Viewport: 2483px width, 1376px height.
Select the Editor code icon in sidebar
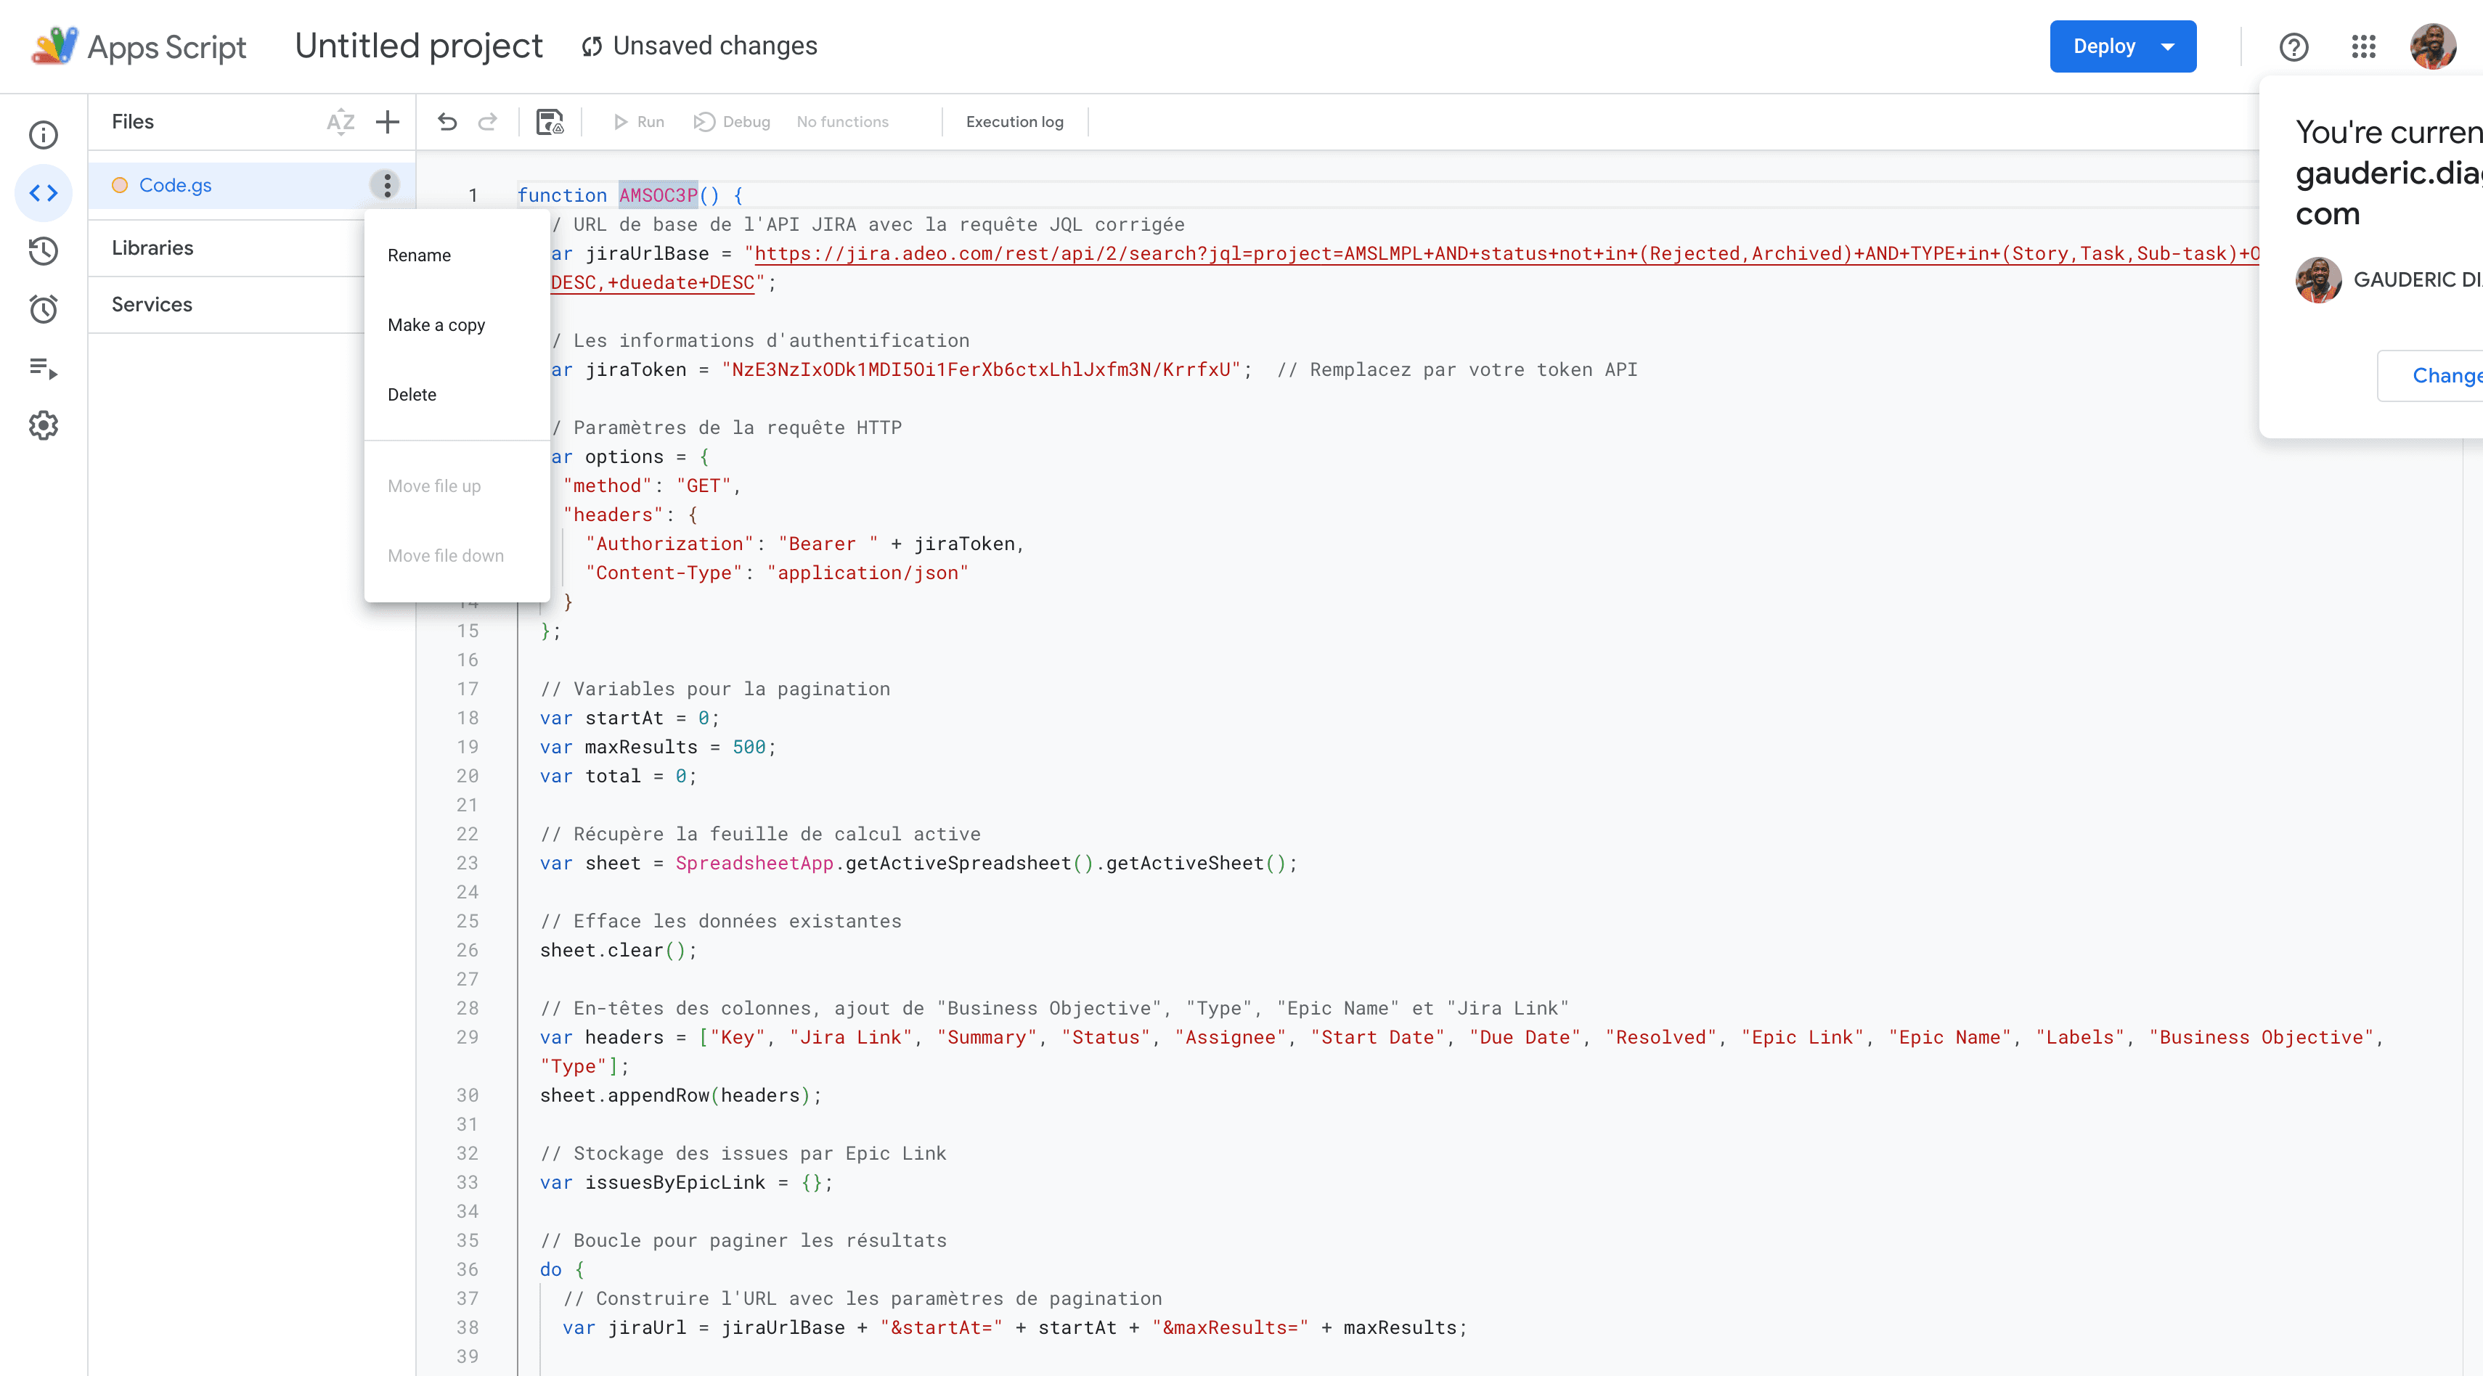[x=44, y=193]
